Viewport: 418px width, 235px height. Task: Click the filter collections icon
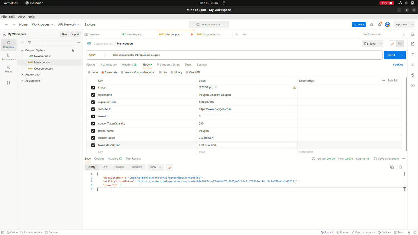point(29,43)
